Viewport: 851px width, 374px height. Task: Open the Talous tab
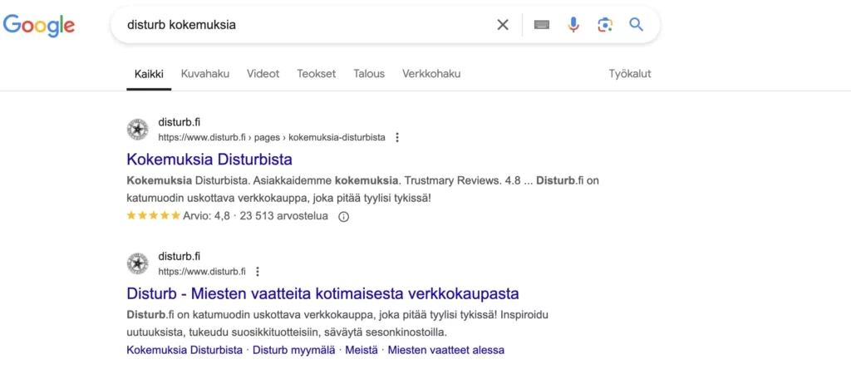[369, 74]
